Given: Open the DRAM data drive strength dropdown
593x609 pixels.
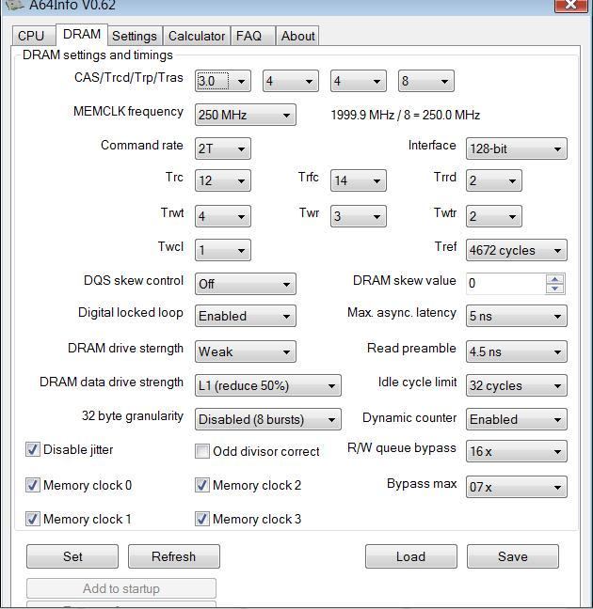Looking at the screenshot, I should click(268, 385).
